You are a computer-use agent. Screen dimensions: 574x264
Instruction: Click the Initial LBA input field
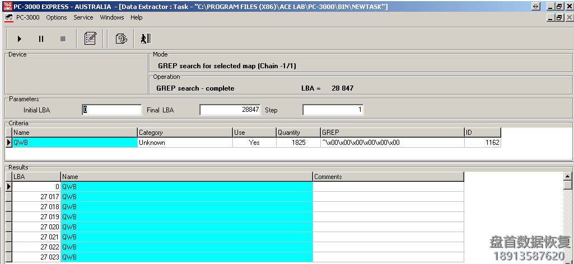112,110
